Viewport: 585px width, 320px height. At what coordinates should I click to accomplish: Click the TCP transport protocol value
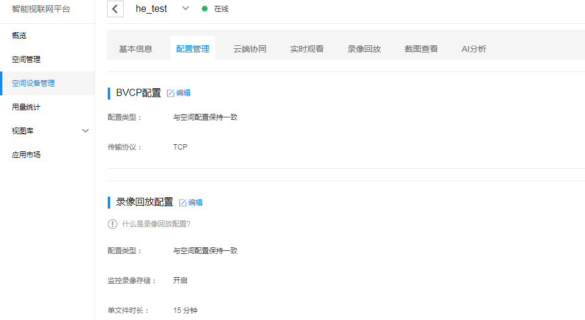point(180,147)
